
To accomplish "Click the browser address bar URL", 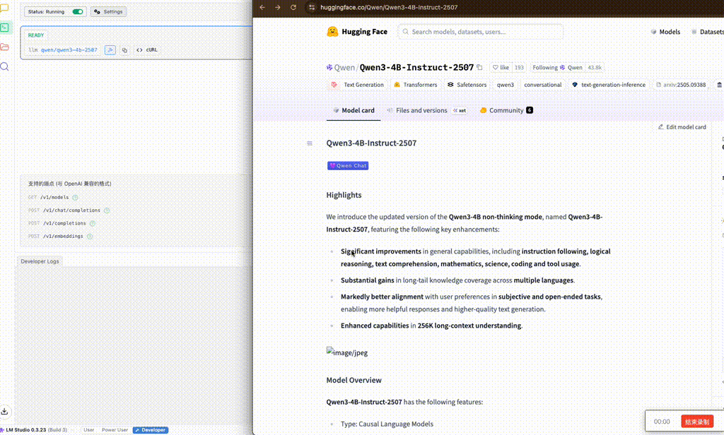I will coord(389,7).
